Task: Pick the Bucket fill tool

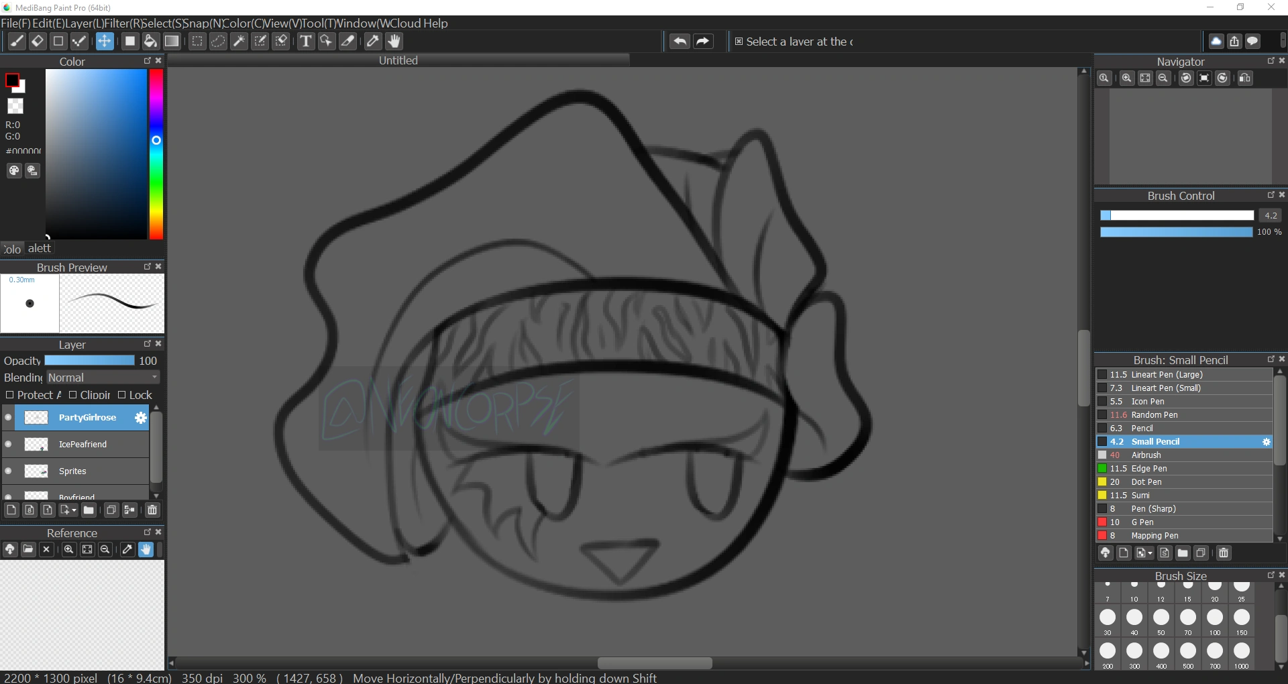Action: [x=150, y=41]
